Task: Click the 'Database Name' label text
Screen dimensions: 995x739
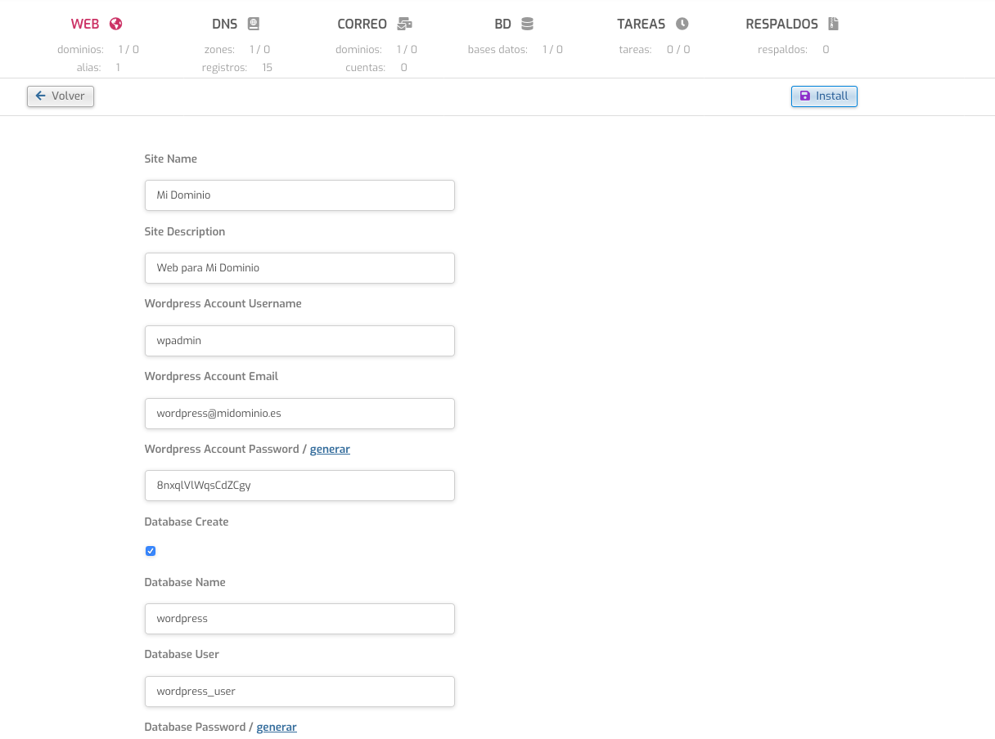Action: point(185,582)
